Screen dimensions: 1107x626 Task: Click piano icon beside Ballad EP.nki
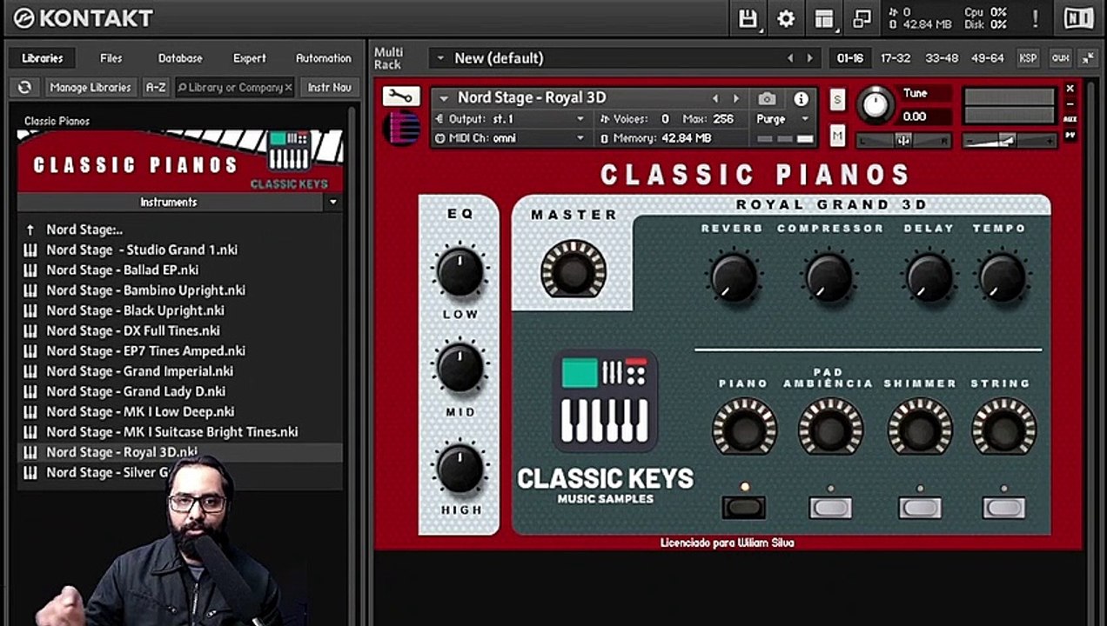point(30,270)
